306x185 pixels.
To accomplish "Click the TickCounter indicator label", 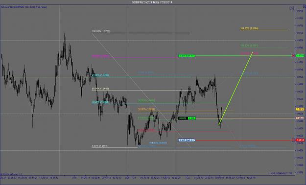I will pos(24,7).
